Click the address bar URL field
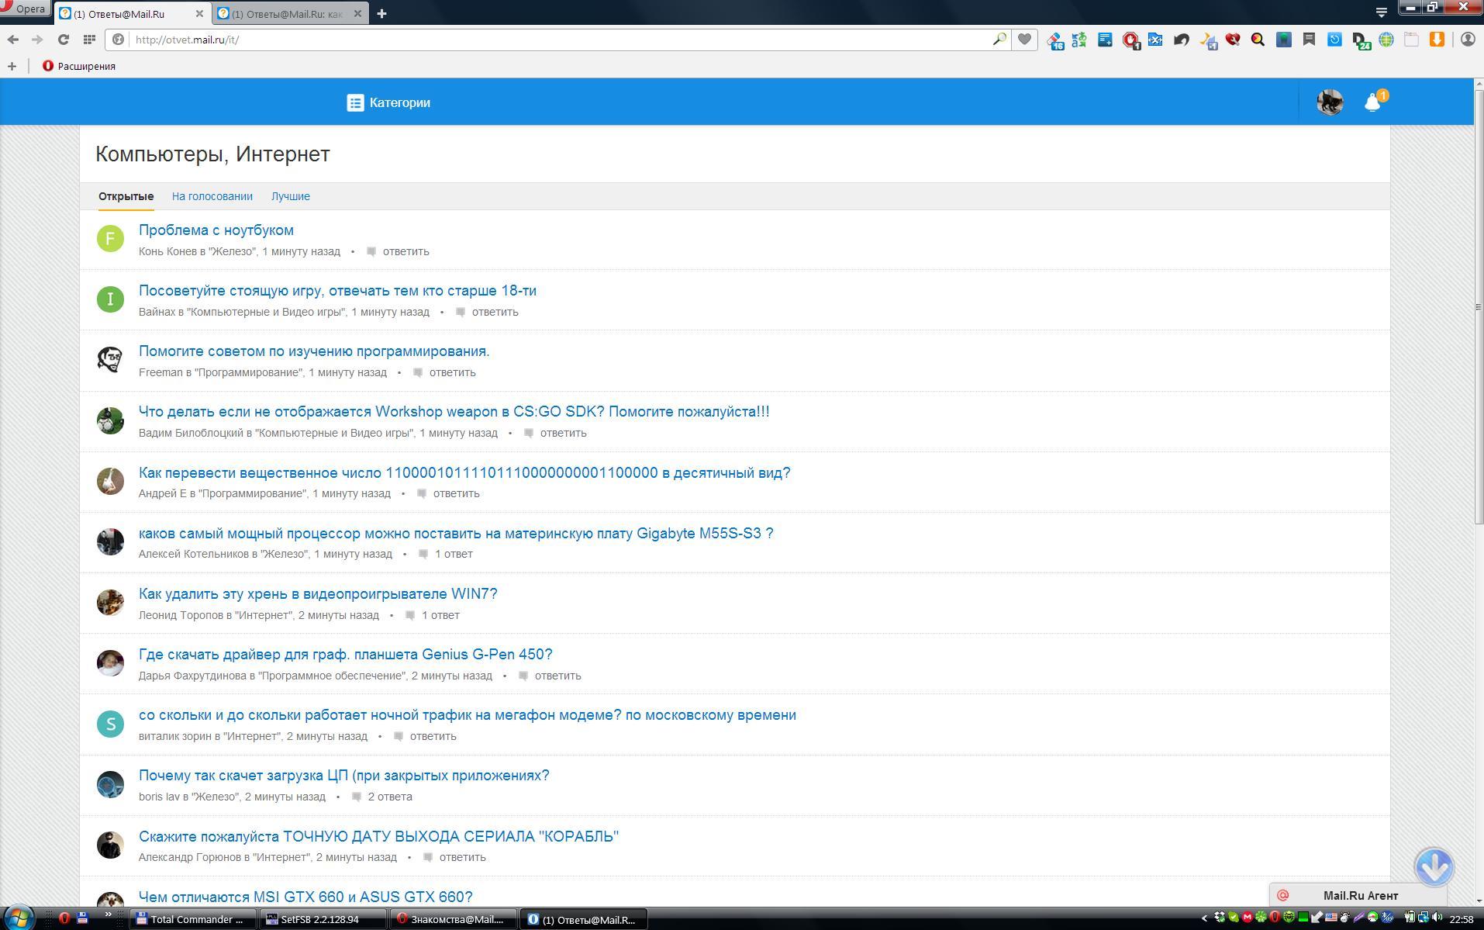 (558, 40)
